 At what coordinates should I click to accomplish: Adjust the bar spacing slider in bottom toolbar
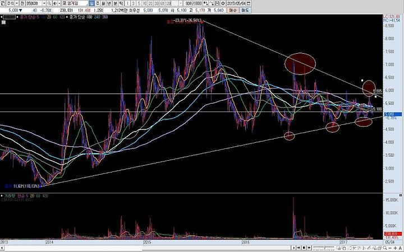[x=324, y=248]
